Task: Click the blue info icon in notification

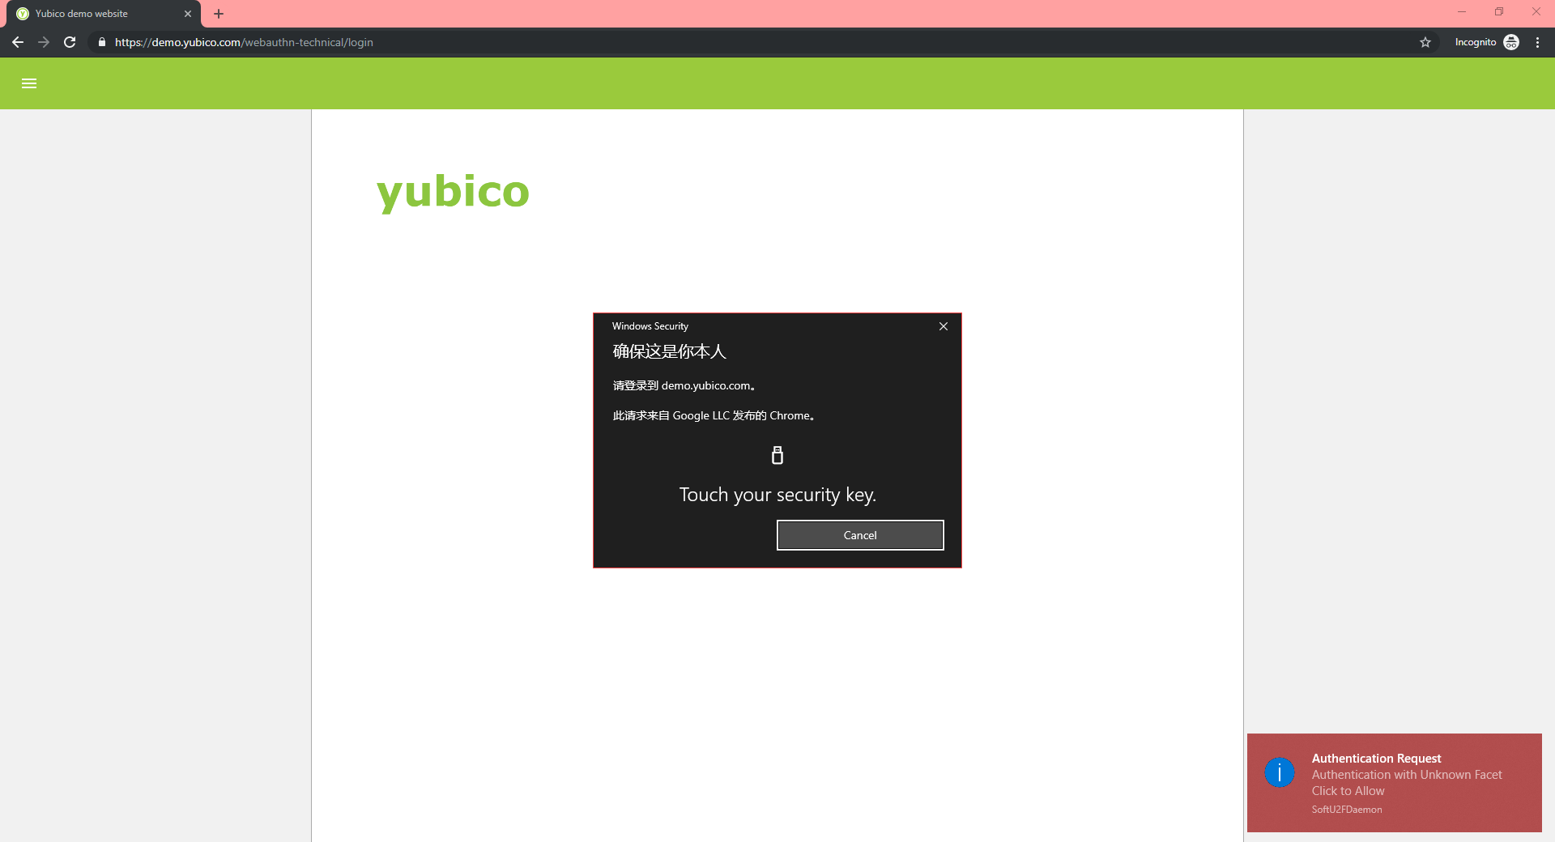Action: 1280,772
